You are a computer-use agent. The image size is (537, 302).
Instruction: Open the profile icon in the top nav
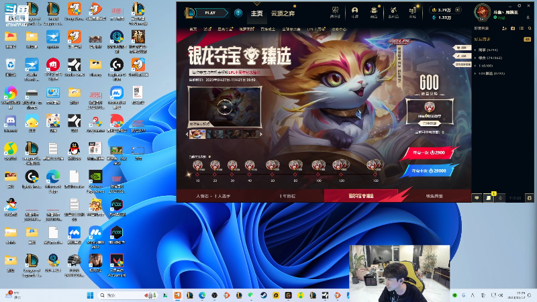pos(355,12)
